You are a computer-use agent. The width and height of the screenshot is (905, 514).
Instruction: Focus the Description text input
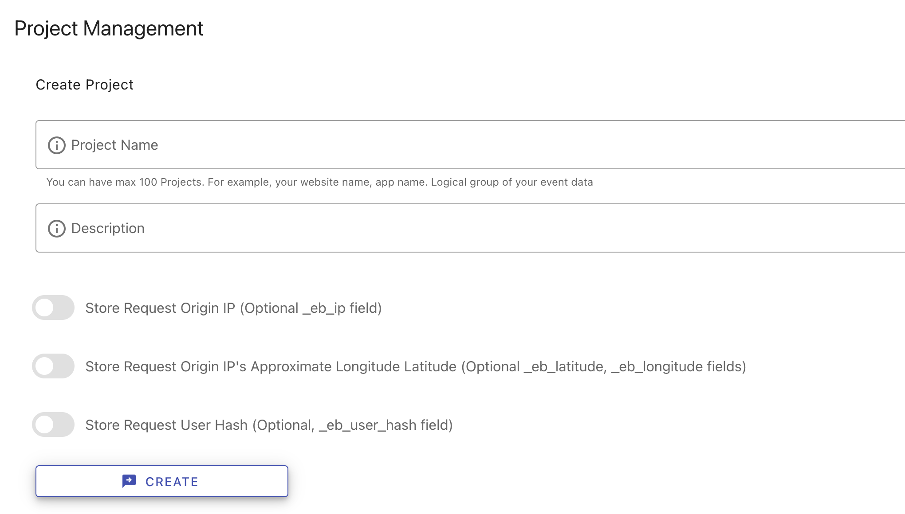click(311, 229)
